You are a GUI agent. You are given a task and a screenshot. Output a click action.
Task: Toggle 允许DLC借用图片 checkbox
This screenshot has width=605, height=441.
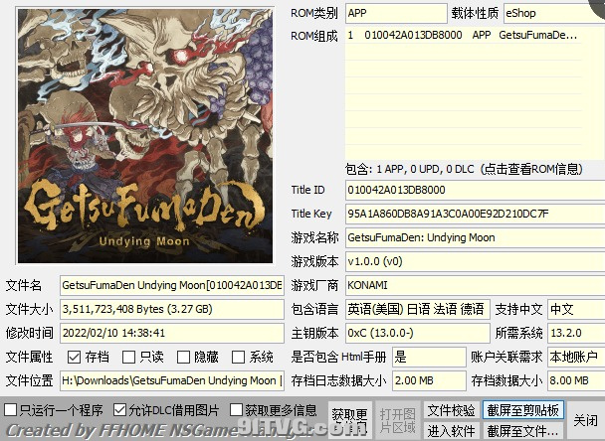pos(120,409)
